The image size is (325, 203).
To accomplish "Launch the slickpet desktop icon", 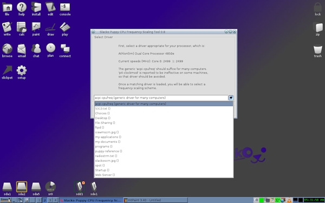I will pyautogui.click(x=7, y=73).
